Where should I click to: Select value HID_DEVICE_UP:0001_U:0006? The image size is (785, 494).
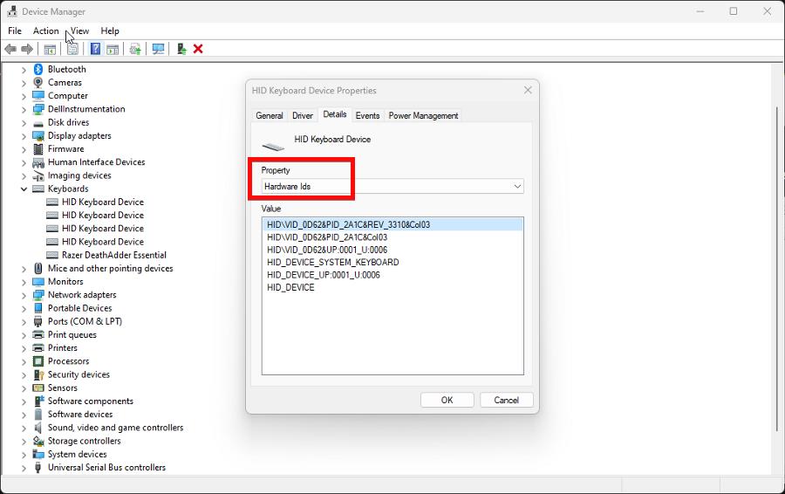324,275
